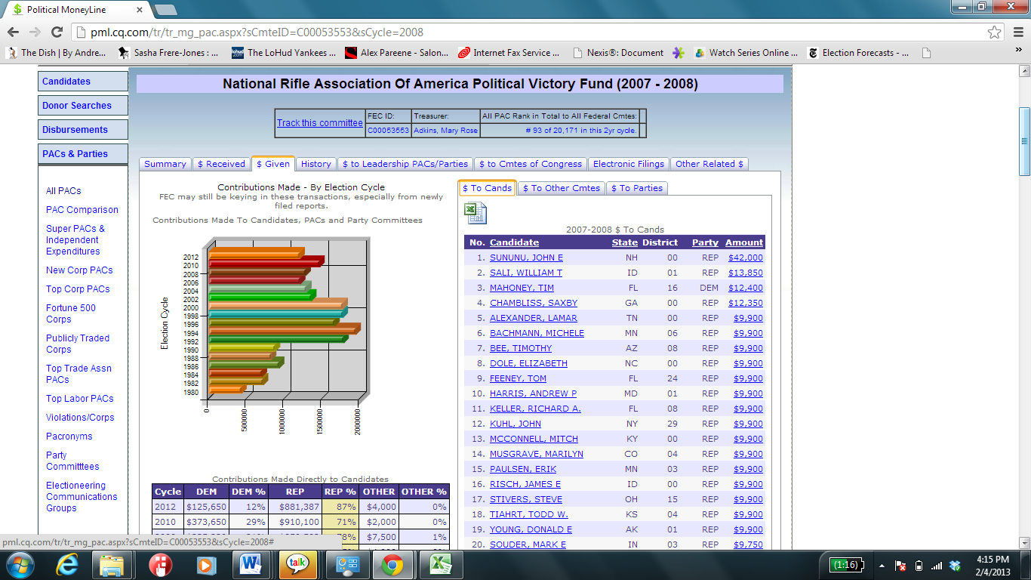Click FEC ID C00053553 link
The image size is (1031, 580).
click(388, 131)
